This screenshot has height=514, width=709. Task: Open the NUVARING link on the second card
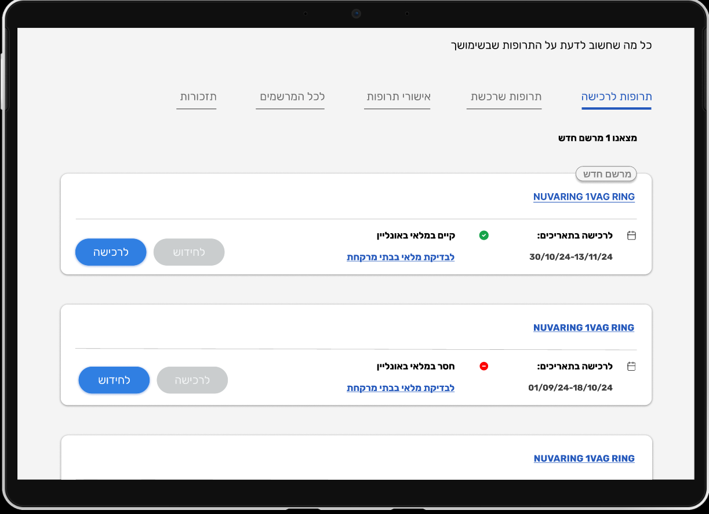tap(584, 327)
